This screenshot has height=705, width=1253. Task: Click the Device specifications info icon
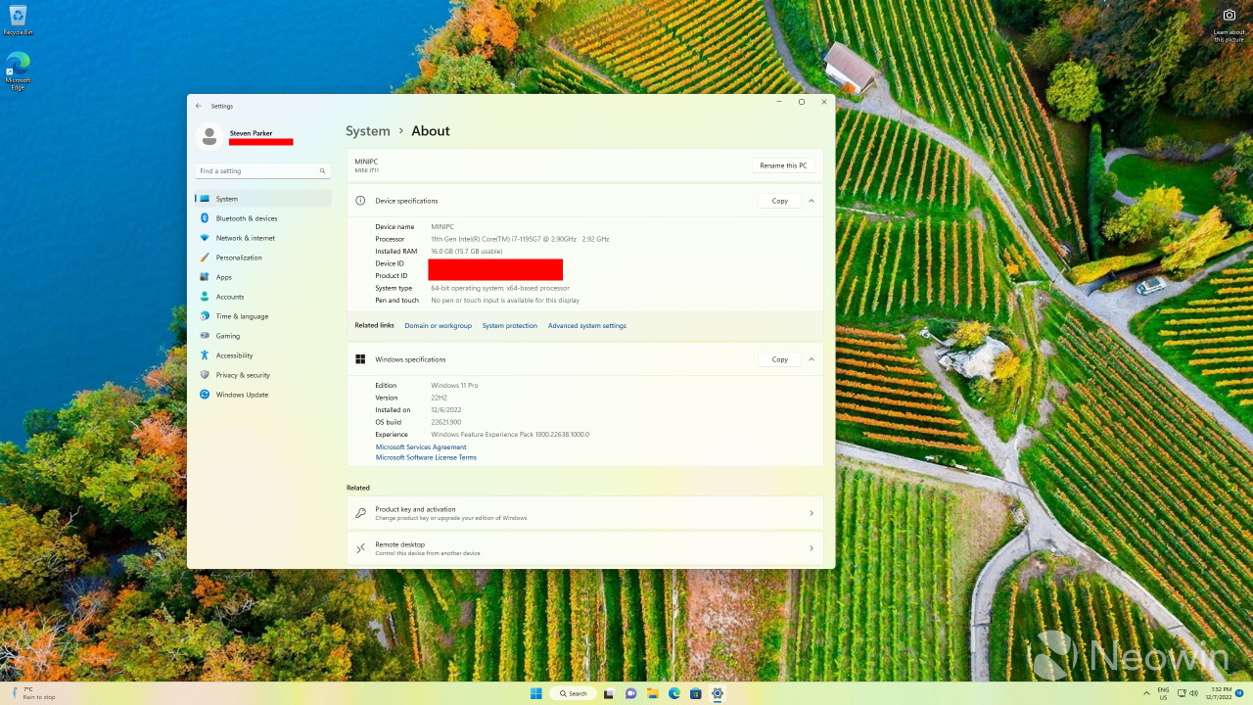(x=360, y=201)
